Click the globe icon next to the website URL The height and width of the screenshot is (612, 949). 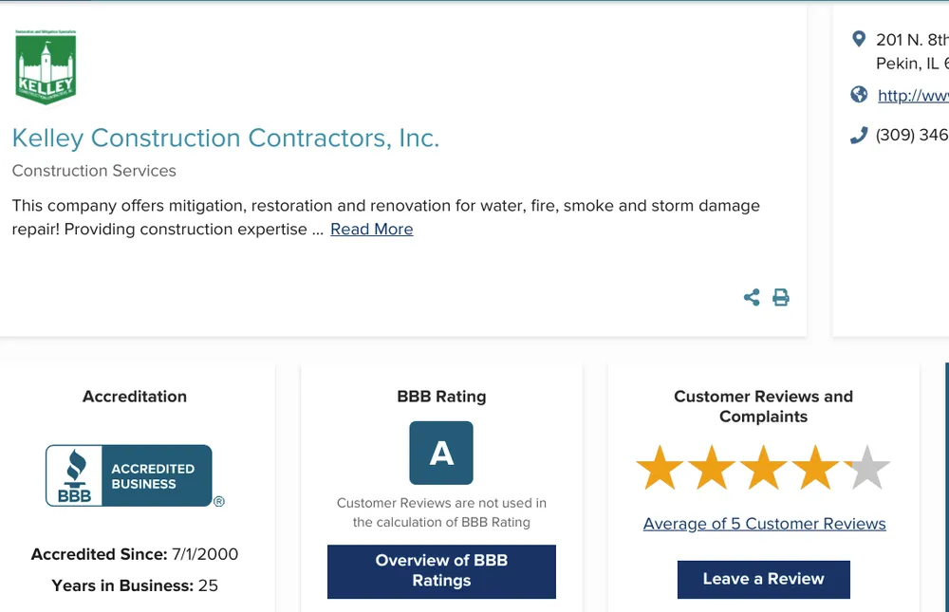[x=859, y=94]
